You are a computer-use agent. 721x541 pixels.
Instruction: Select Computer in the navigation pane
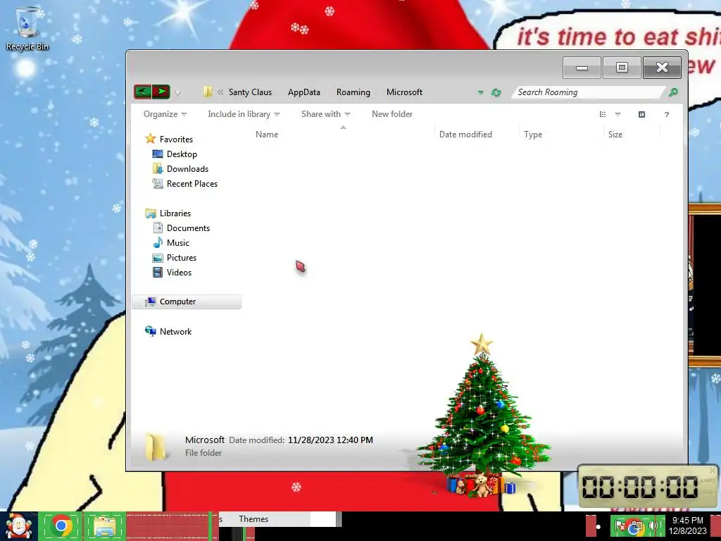186,301
